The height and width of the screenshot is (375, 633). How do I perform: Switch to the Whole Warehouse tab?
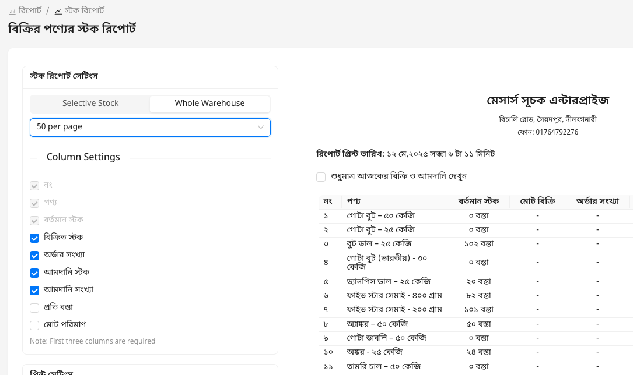pyautogui.click(x=209, y=104)
